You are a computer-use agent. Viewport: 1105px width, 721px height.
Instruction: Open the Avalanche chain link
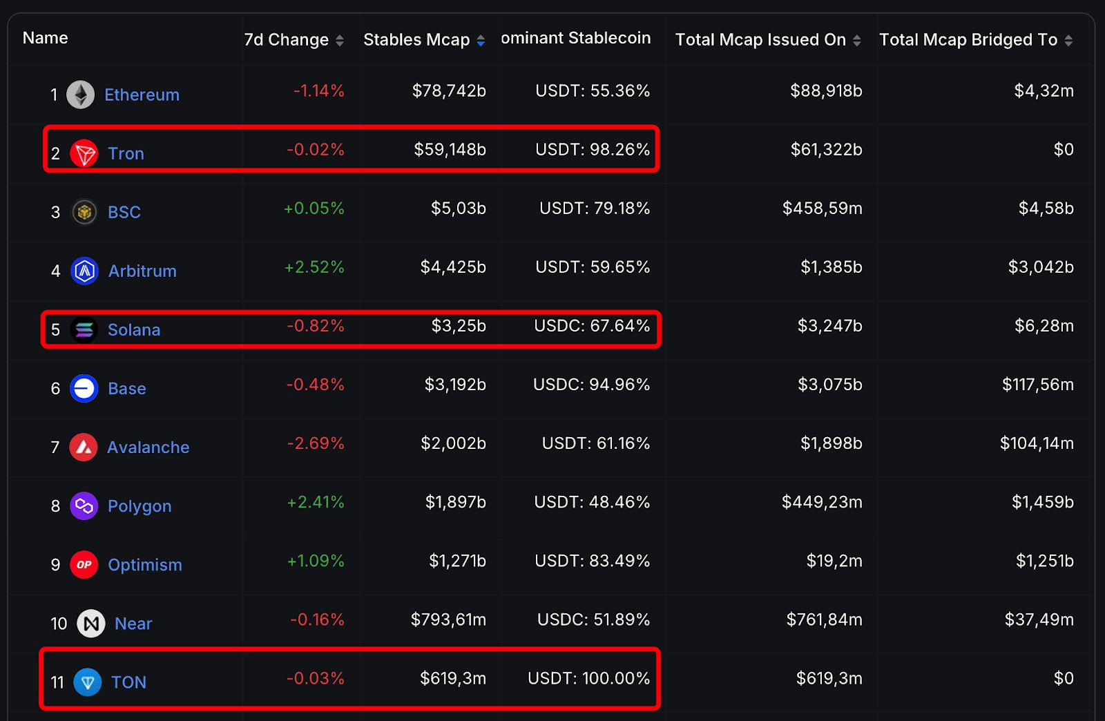(148, 448)
